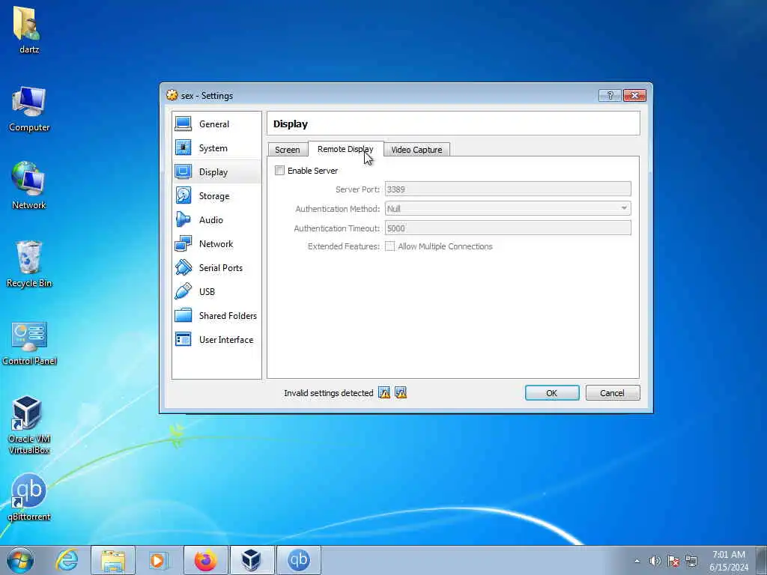Image resolution: width=767 pixels, height=575 pixels.
Task: Click the help question mark button
Action: click(610, 95)
